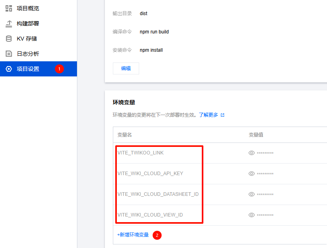Image resolution: width=327 pixels, height=248 pixels.
Task: Click +新增环境变量 to add a variable
Action: pyautogui.click(x=133, y=235)
